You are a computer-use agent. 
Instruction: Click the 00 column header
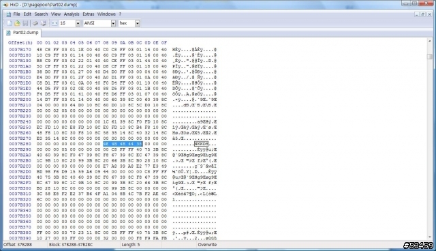(40, 43)
